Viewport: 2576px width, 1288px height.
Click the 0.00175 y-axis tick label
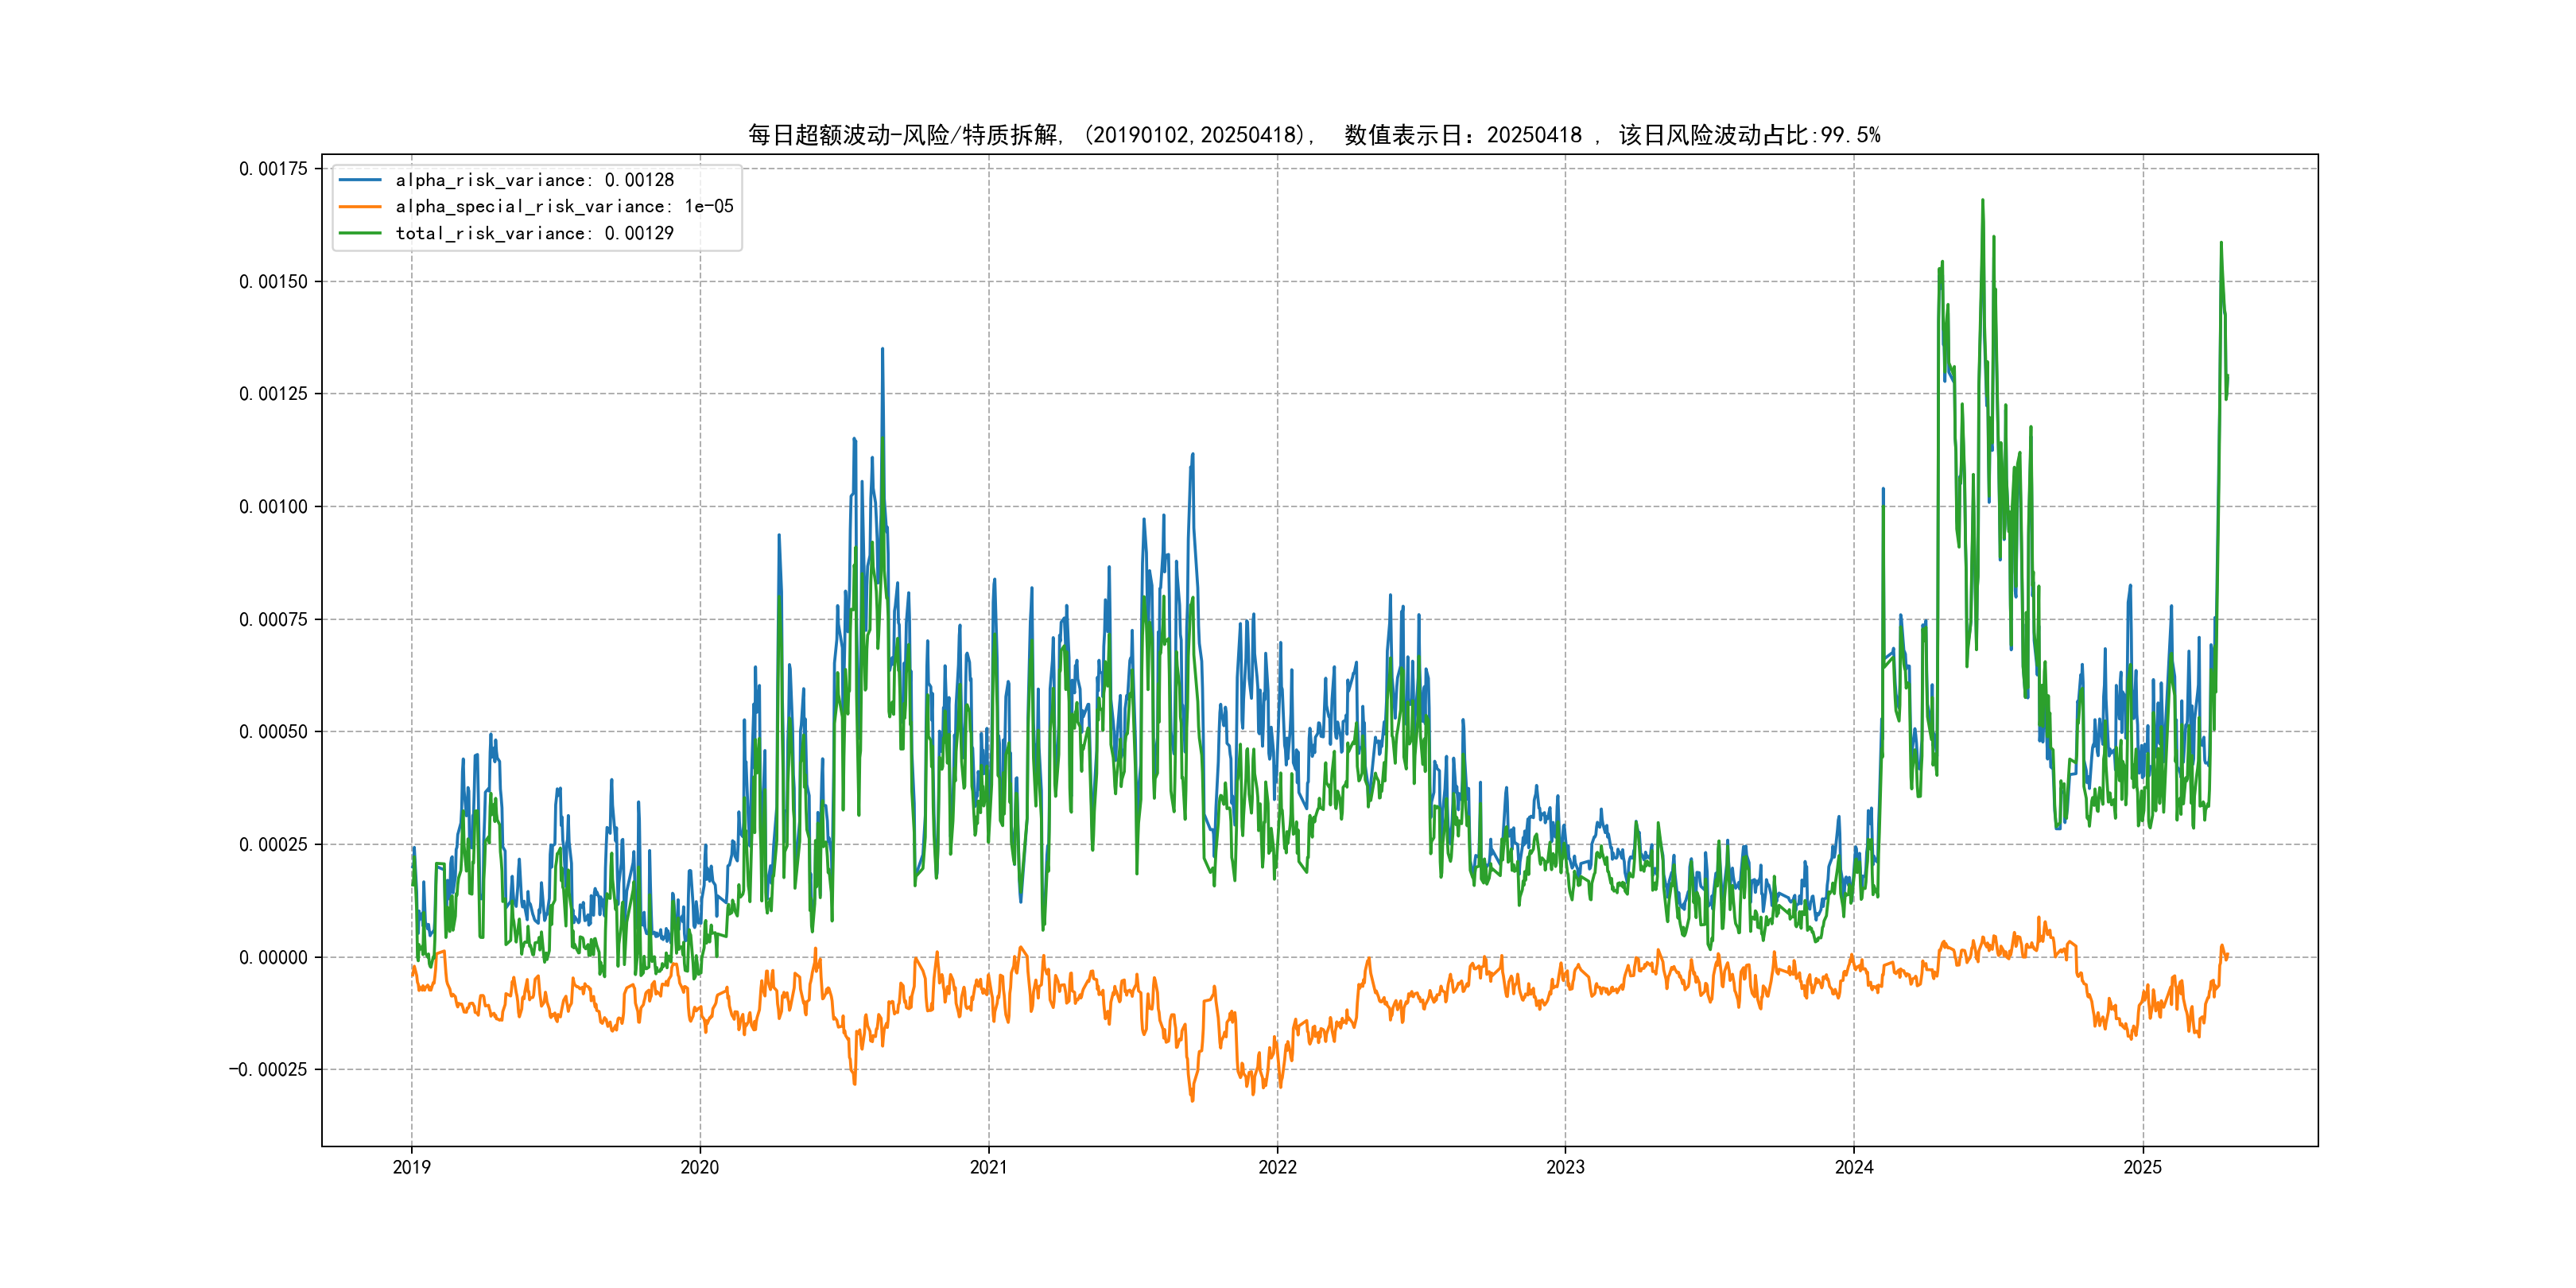click(x=273, y=169)
